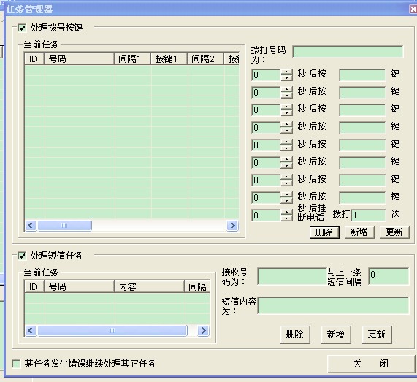Click the key field in second 秒后按 row
Image resolution: width=417 pixels, height=382 pixels.
tap(362, 93)
